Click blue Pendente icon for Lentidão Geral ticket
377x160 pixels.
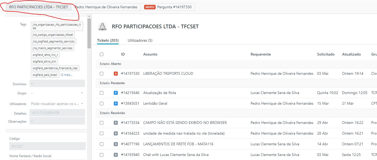click(116, 103)
